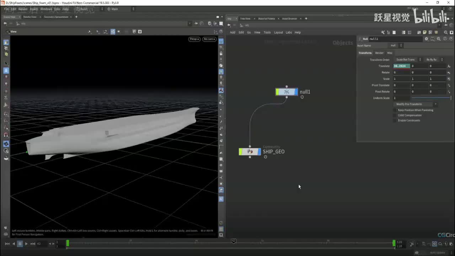Image resolution: width=455 pixels, height=256 pixels.
Task: Open the Tools menu in Network View
Action: click(267, 32)
